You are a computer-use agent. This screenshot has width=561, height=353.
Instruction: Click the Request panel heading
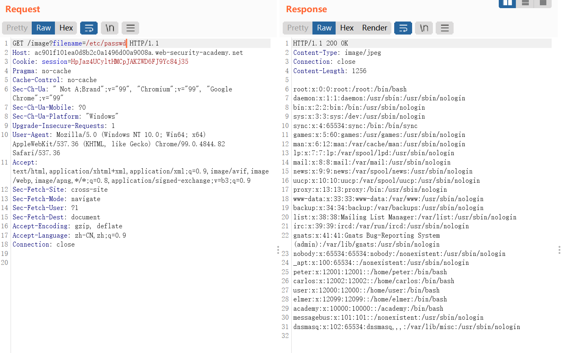(x=23, y=9)
